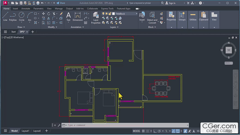This screenshot has width=240, height=135.
Task: Select the Arc tool
Action: [29, 17]
